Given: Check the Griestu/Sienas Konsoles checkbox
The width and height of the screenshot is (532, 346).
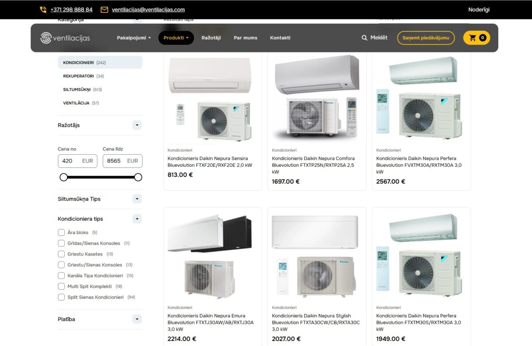Looking at the screenshot, I should click(61, 265).
